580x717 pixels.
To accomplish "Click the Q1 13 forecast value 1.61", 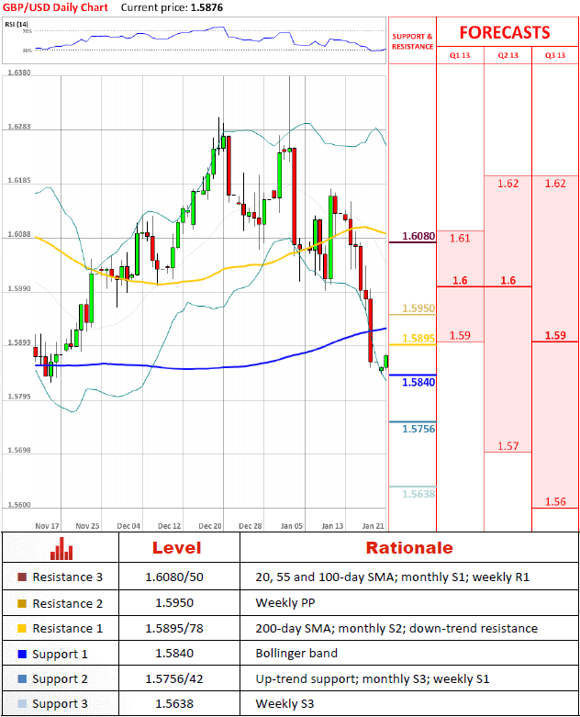I will (x=460, y=239).
